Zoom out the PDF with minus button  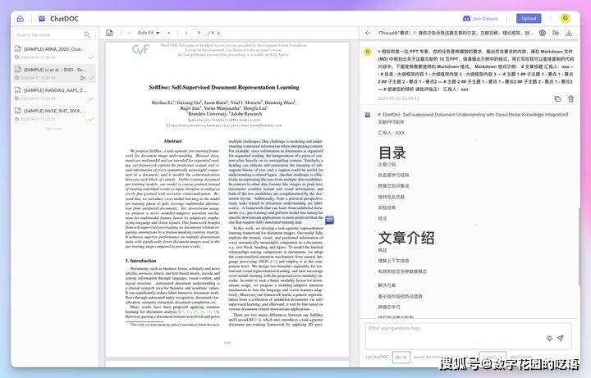point(130,33)
